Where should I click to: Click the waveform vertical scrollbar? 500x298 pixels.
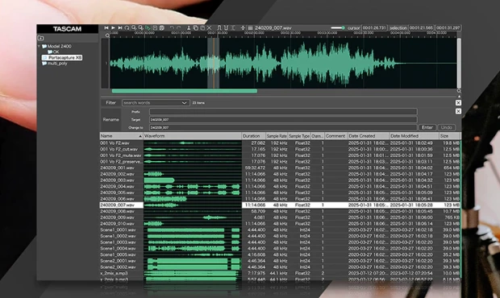pyautogui.click(x=459, y=62)
